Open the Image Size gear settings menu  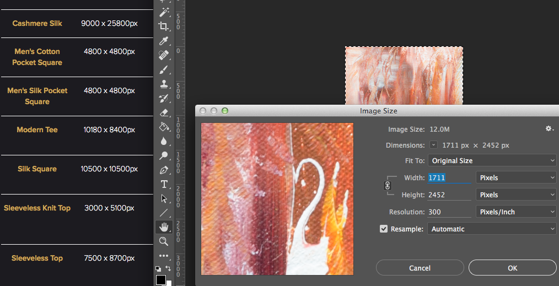(x=550, y=129)
